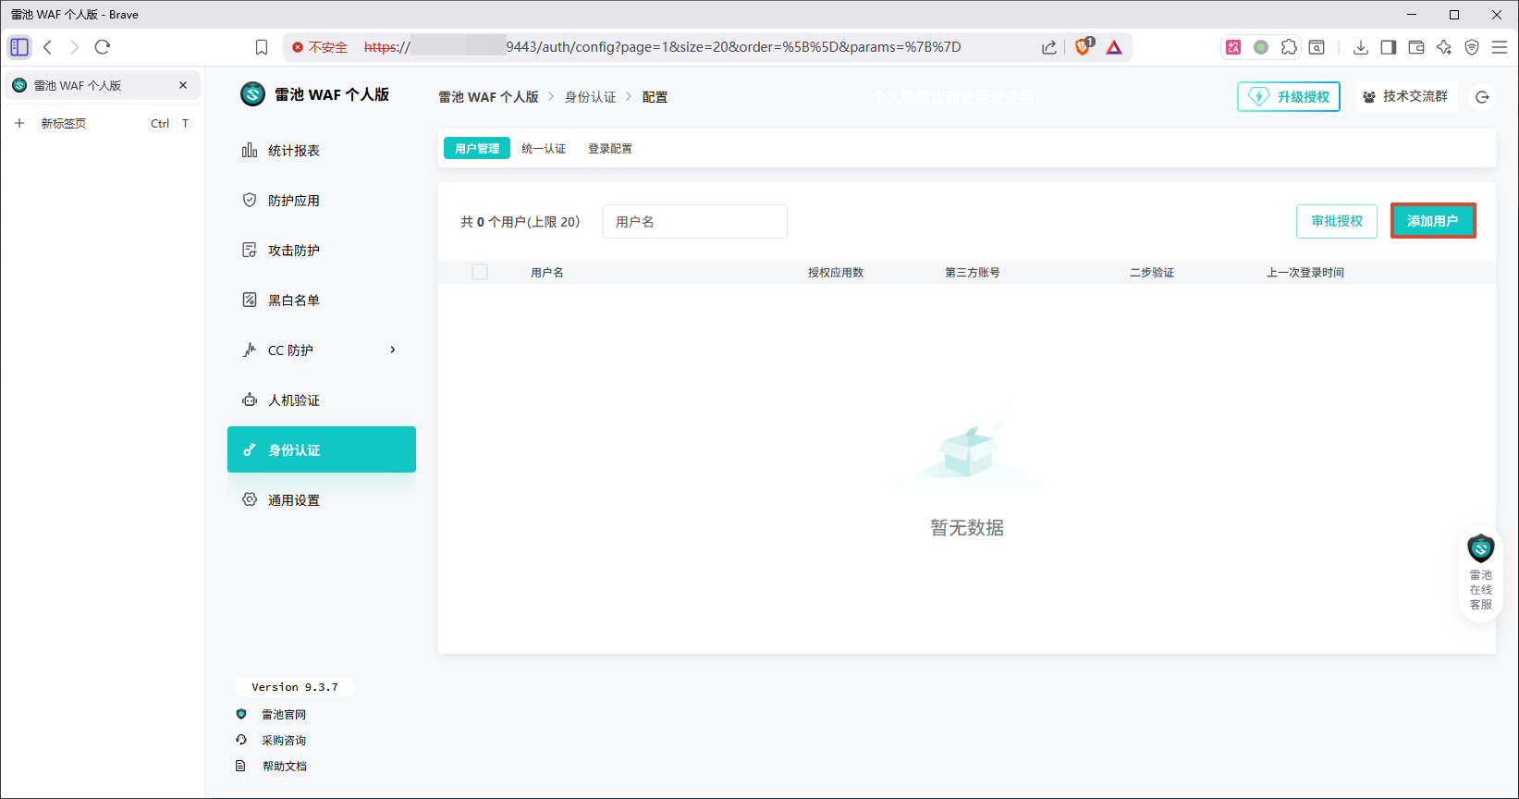Click the 配置 breadcrumb text
The height and width of the screenshot is (799, 1519).
pyautogui.click(x=655, y=97)
